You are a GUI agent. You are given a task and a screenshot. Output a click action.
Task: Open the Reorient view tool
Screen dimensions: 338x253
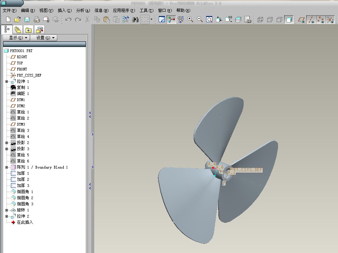[x=219, y=19]
